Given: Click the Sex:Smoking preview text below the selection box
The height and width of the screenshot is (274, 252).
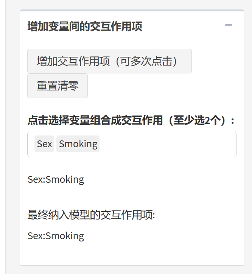Looking at the screenshot, I should [x=56, y=179].
